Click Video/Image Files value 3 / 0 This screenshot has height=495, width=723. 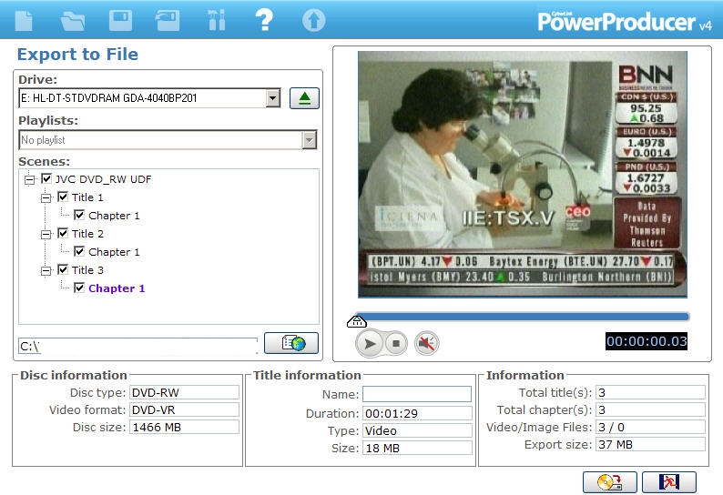pyautogui.click(x=650, y=428)
